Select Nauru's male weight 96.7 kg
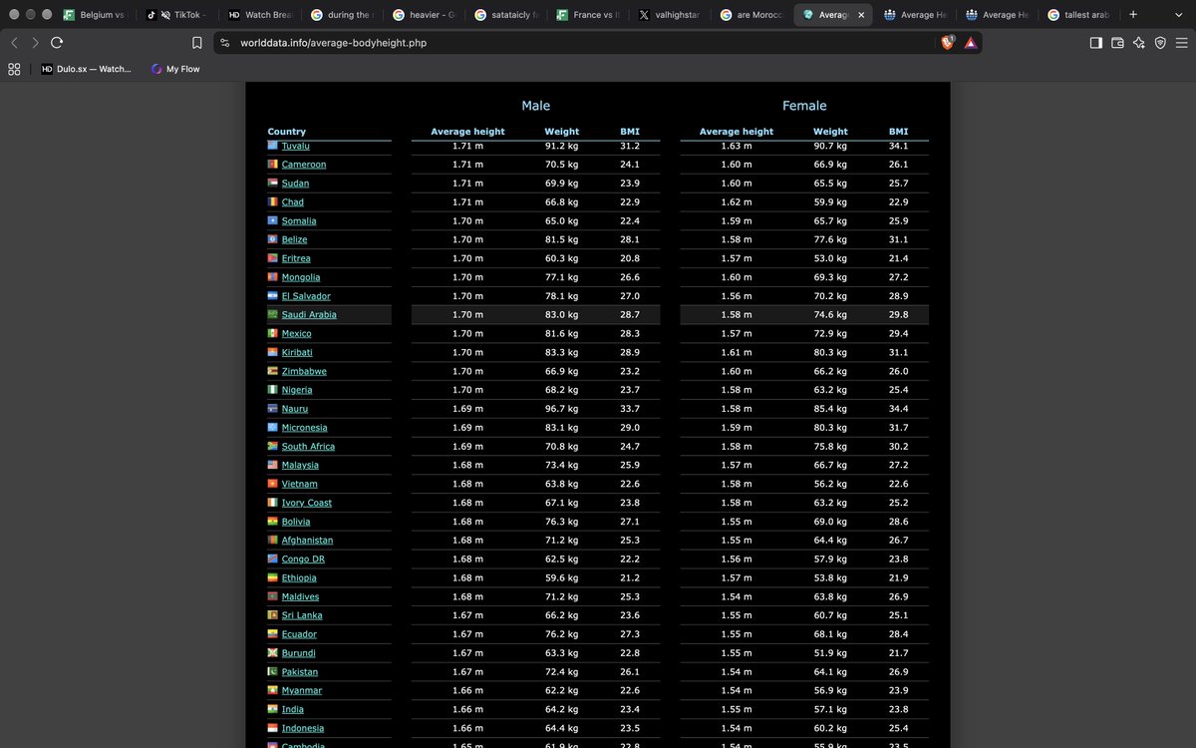Viewport: 1196px width, 748px height. pyautogui.click(x=562, y=409)
